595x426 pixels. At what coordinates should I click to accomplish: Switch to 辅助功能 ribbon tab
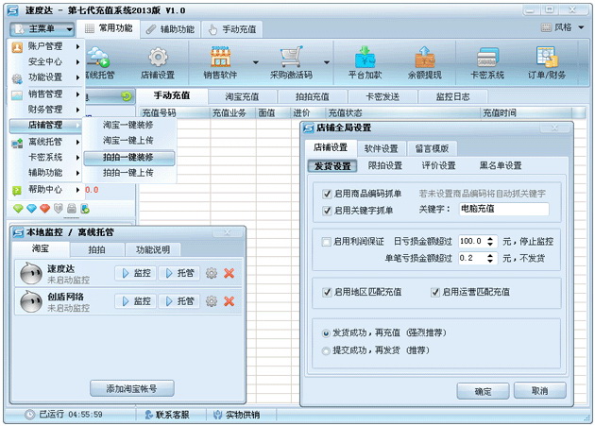click(x=170, y=29)
